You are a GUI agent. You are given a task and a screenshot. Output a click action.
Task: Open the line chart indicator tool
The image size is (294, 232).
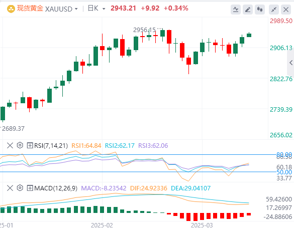236,10
